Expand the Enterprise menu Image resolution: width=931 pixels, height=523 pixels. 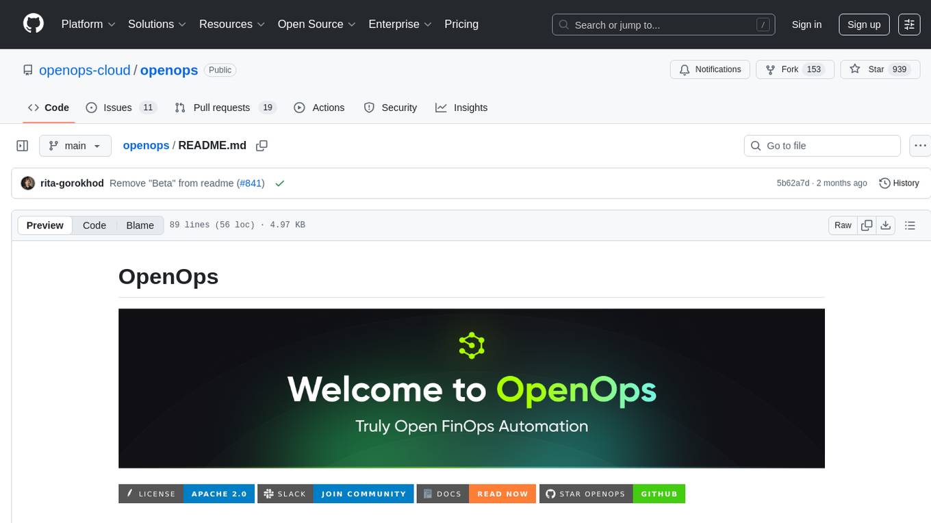(400, 24)
